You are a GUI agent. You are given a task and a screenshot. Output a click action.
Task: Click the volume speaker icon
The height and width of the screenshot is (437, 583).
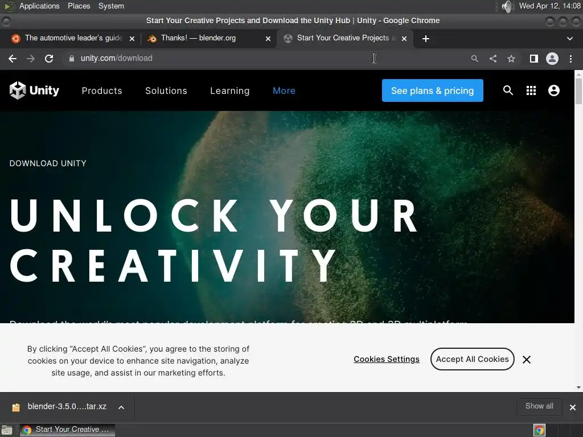click(x=507, y=6)
